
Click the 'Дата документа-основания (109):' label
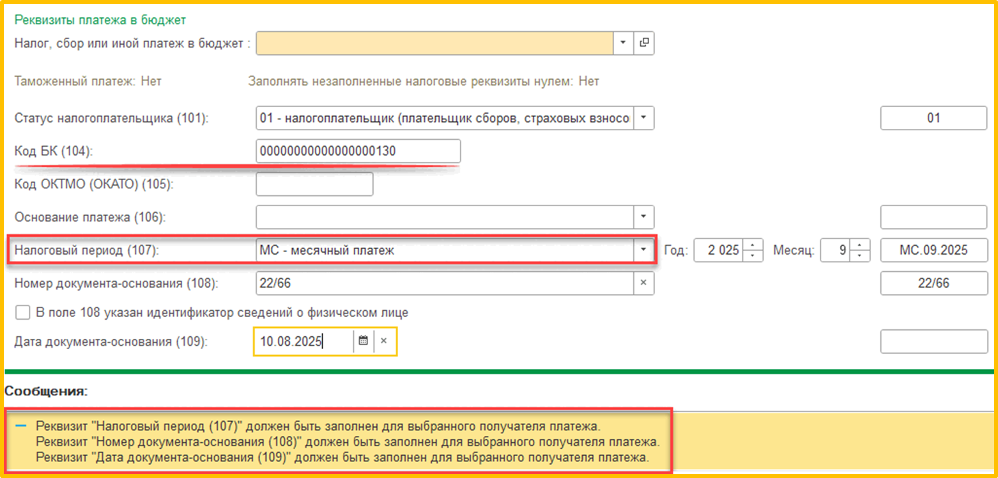[111, 341]
